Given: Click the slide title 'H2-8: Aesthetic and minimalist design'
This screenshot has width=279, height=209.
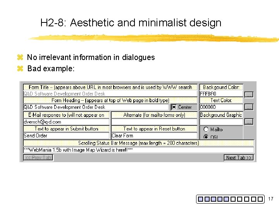Looking at the screenshot, I should pos(131,23).
